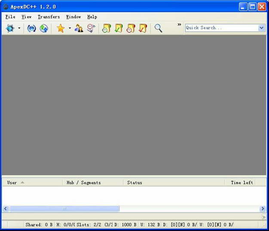Open the Transfers menu

coord(49,17)
